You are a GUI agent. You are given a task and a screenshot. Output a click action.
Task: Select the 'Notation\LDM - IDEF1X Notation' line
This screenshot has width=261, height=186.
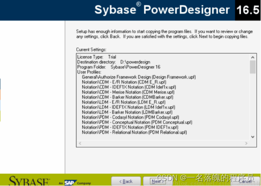tap(129, 107)
